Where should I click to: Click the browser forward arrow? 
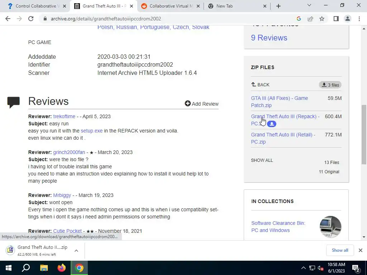point(19,19)
